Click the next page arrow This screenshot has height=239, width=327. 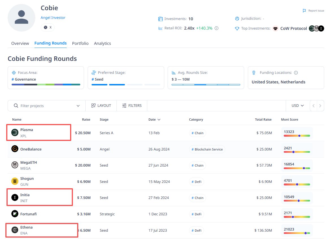(320, 106)
